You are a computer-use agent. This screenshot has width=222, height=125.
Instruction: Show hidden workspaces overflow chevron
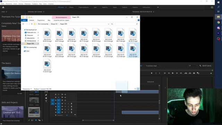[158, 7]
